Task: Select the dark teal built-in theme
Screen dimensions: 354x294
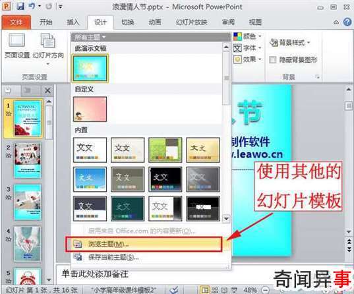Action: 127,208
